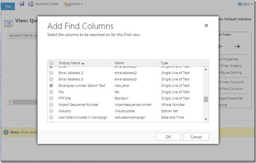This screenshot has height=163, width=256.
Task: Uncheck the Employee number Search Text checkbox
Action: point(51,85)
